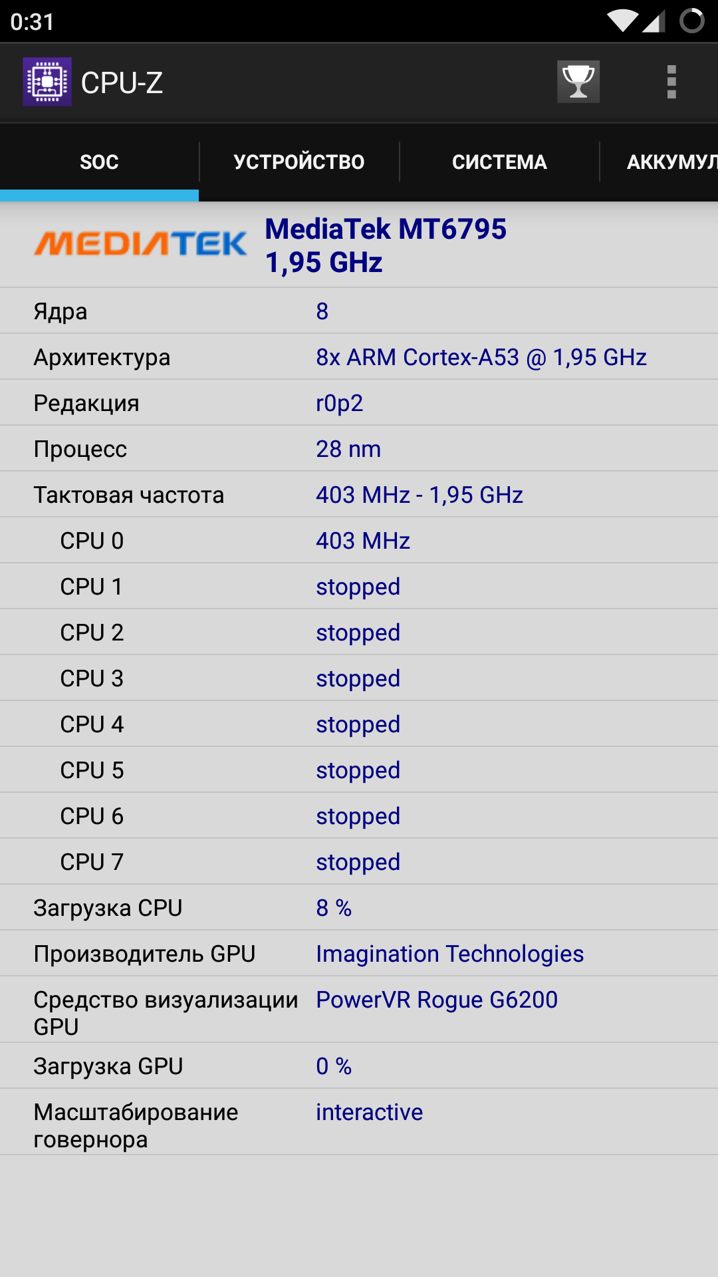
Task: Tap the Архитектура Cortex-A53 row
Action: click(x=359, y=357)
